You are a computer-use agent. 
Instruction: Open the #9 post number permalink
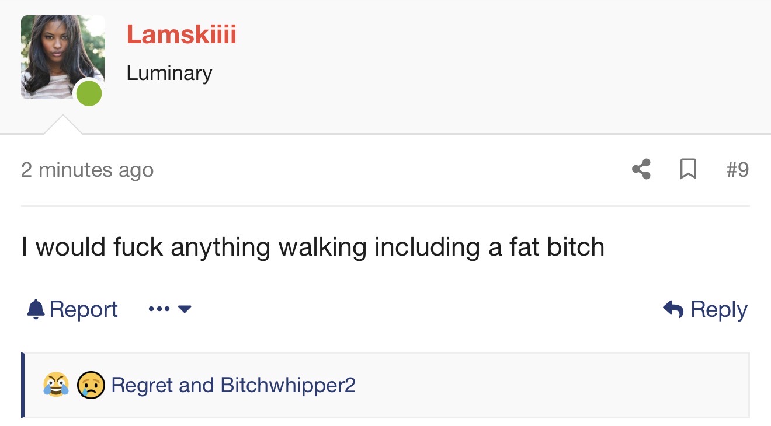737,169
